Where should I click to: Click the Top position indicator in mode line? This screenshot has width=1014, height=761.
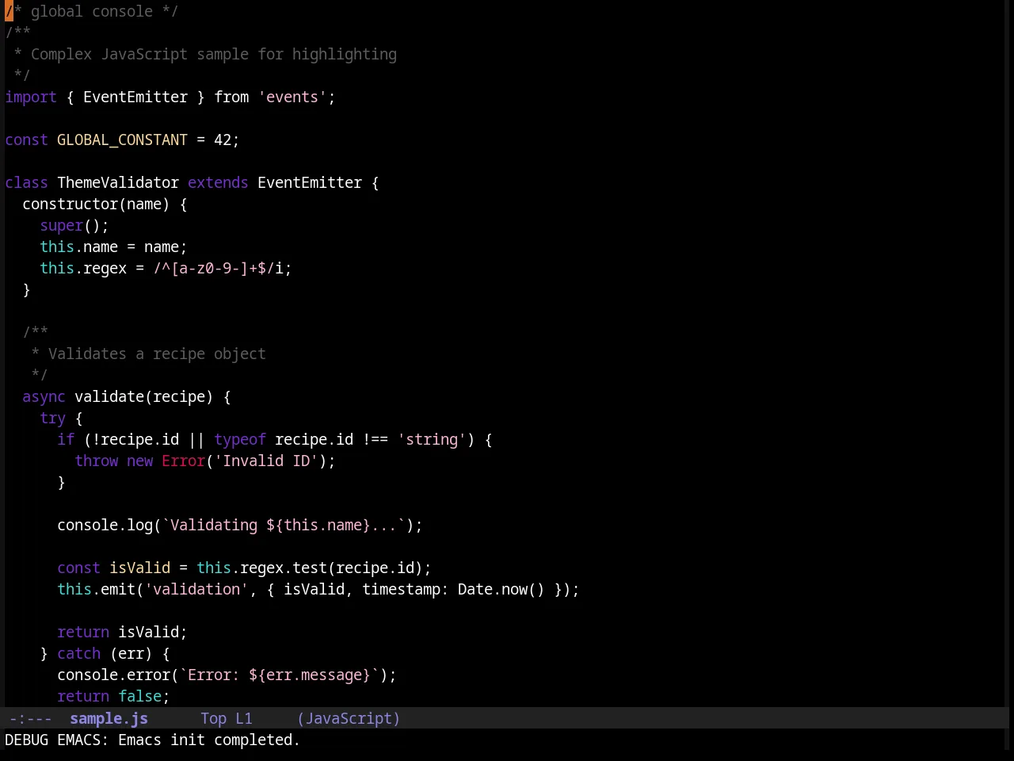[213, 718]
